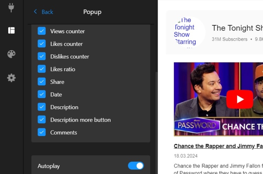Screen dimensions: 263x174
Task: Toggle the Likes ratio checkbox
Action: 42,69
